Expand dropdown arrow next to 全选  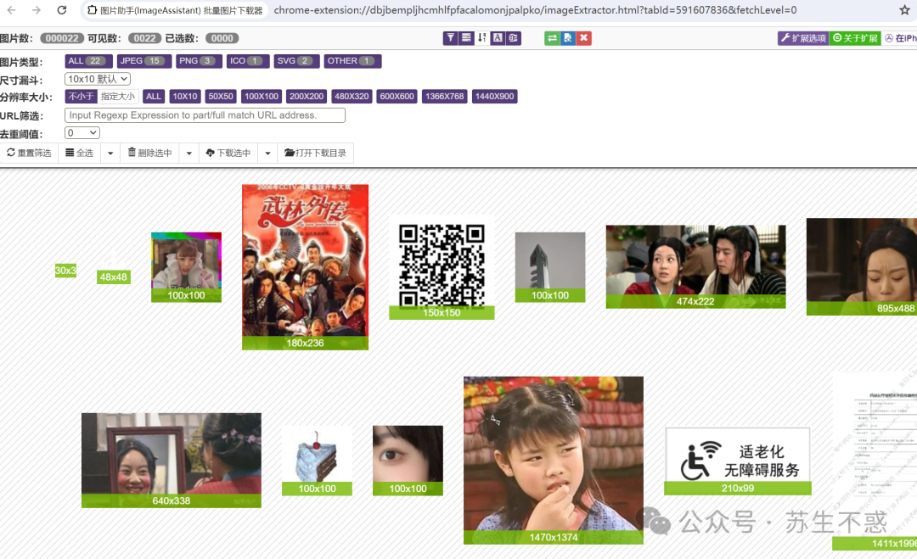click(110, 153)
